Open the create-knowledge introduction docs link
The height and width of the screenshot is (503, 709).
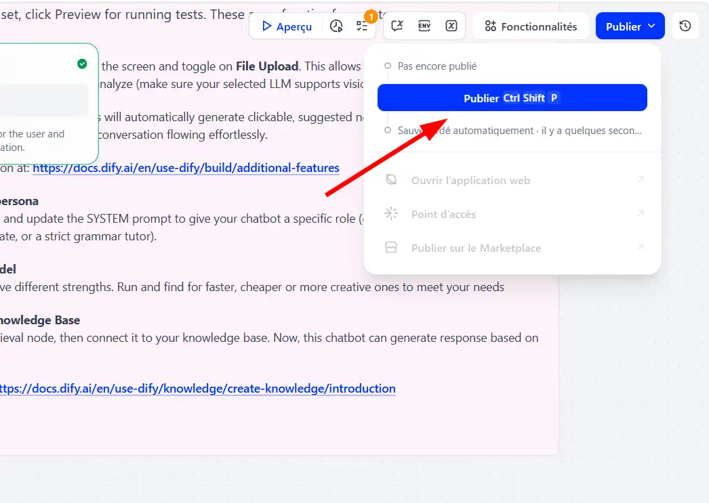pyautogui.click(x=197, y=389)
